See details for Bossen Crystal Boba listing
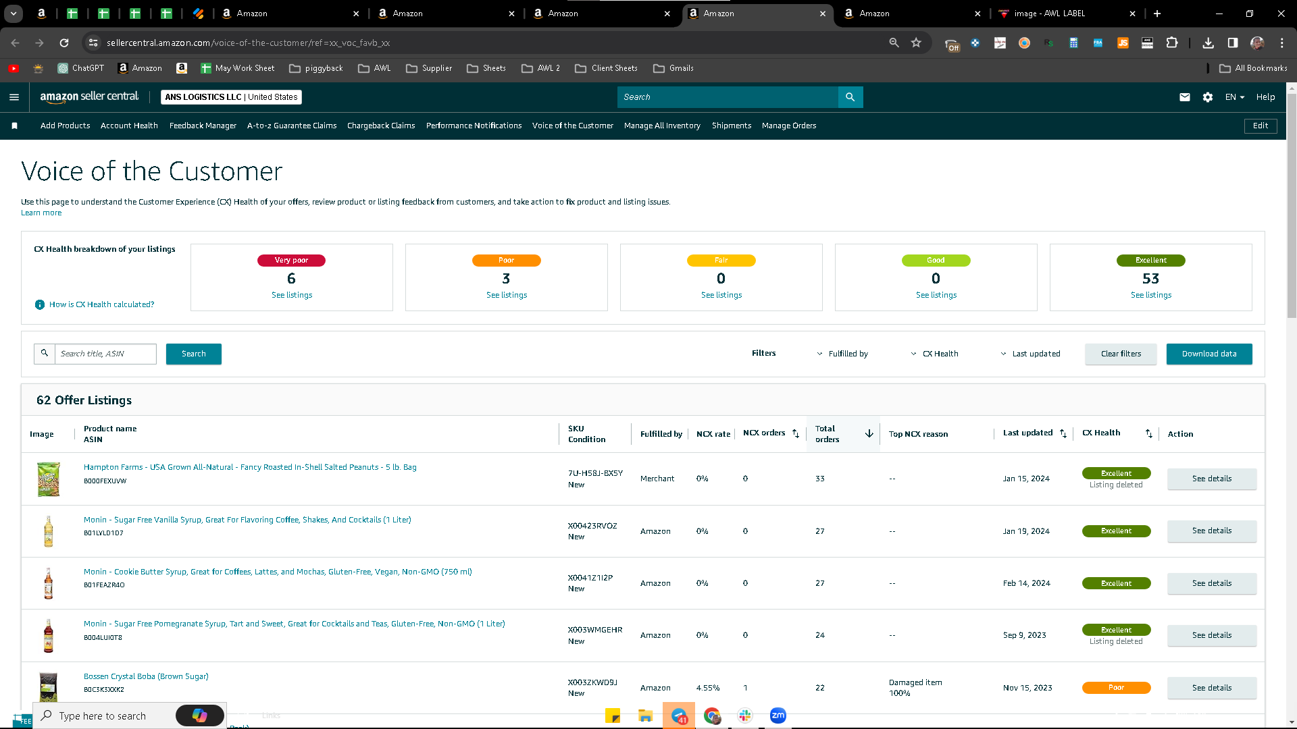This screenshot has width=1297, height=729. pos(1212,688)
